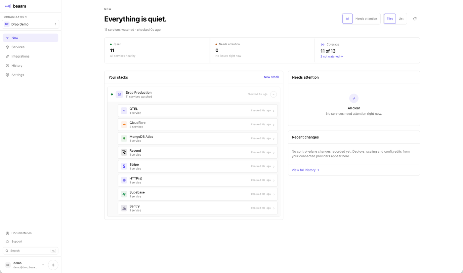Click the Stripe logo icon

click(124, 166)
